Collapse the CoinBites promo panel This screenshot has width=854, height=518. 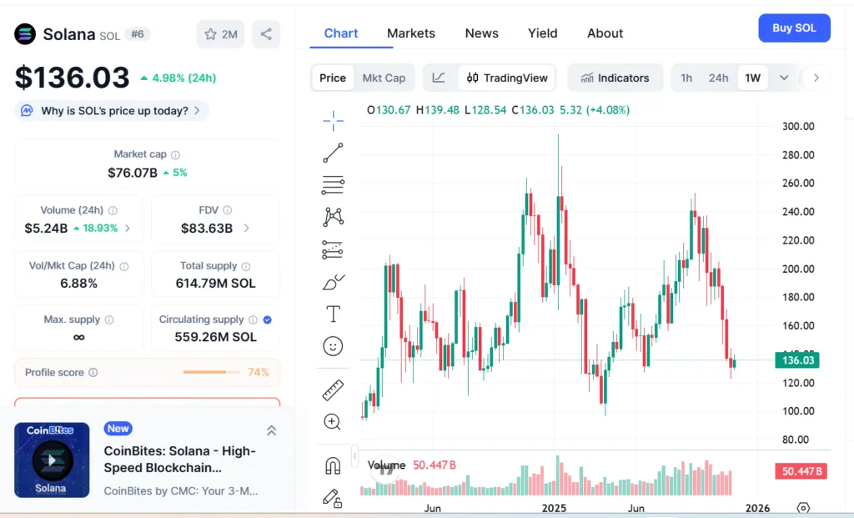tap(271, 431)
